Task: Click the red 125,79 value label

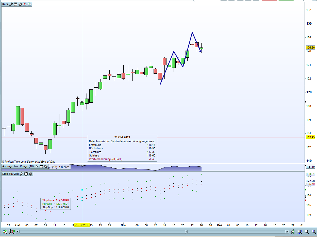Action: pos(311,184)
